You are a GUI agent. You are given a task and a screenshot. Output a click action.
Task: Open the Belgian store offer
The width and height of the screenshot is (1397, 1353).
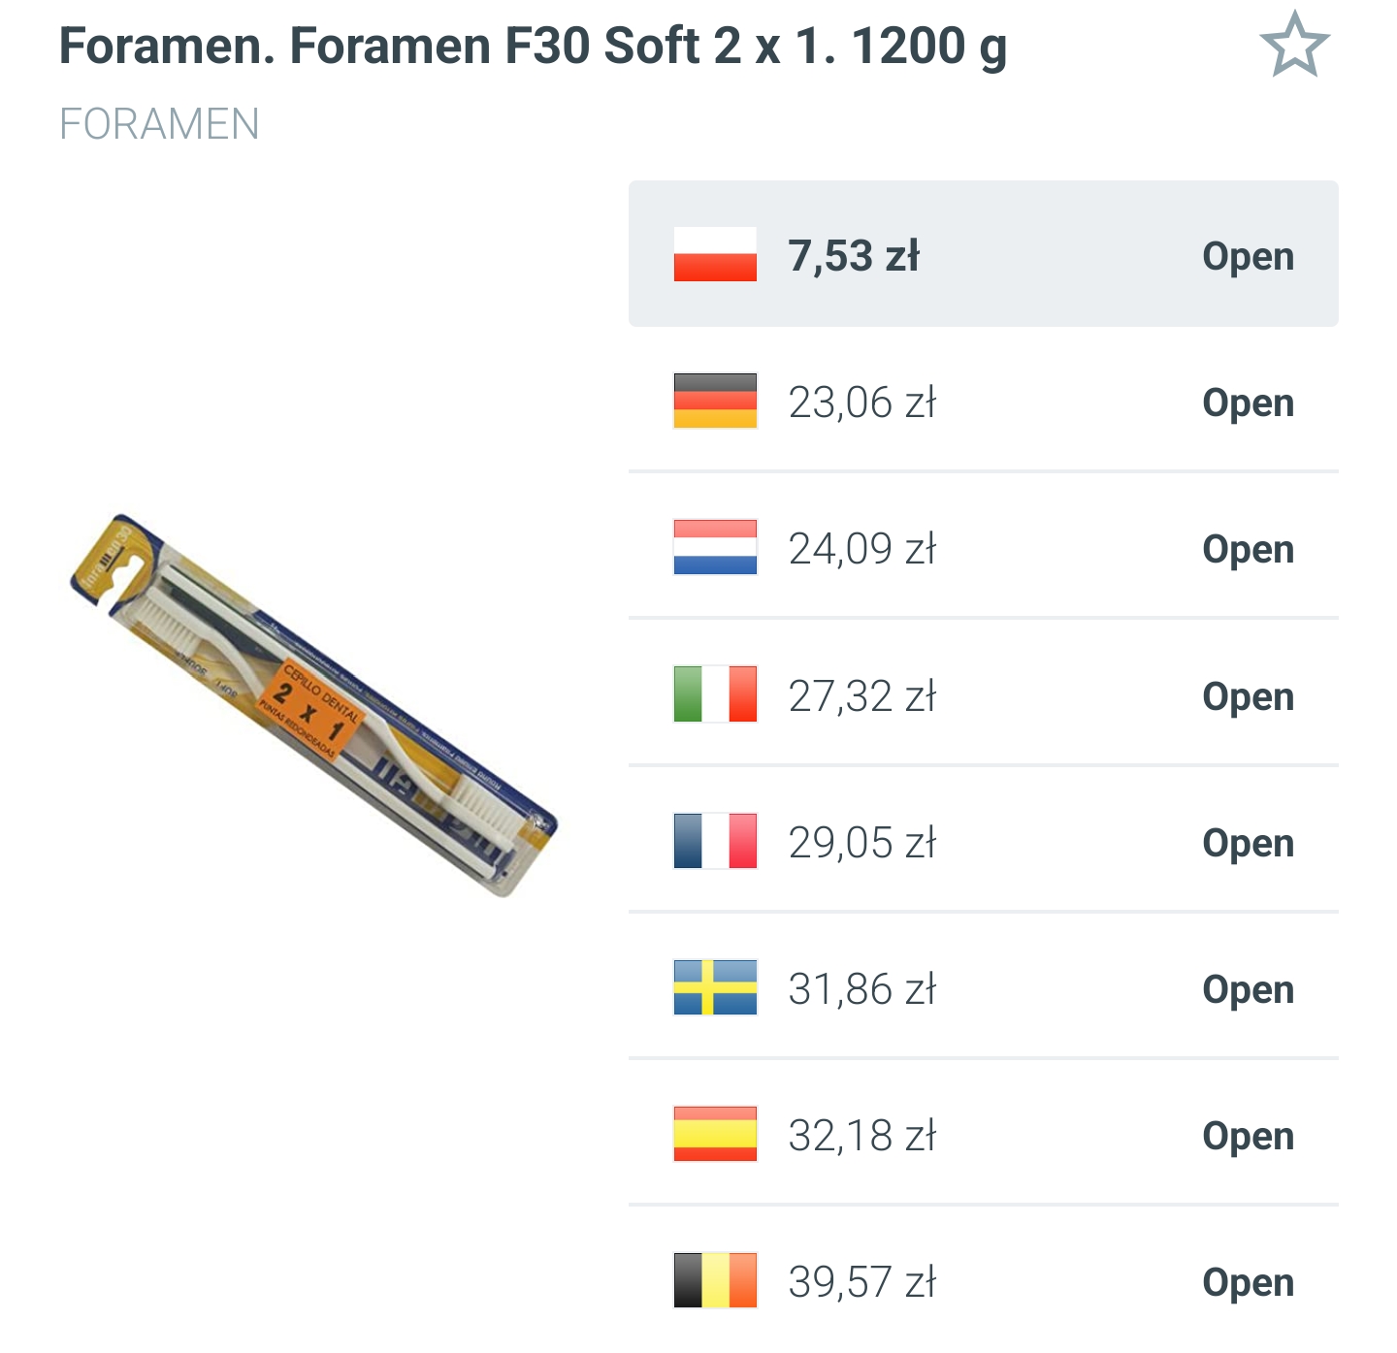[1248, 1283]
